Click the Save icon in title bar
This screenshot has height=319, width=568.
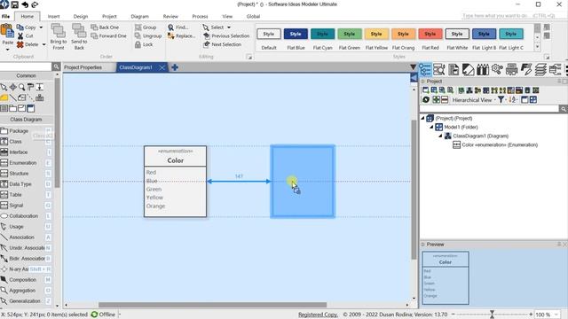tap(15, 4)
